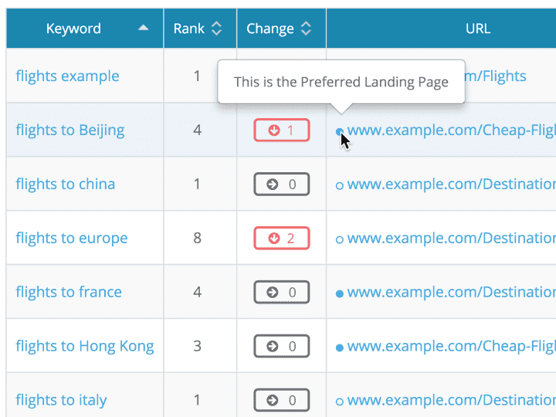Click the Keyword column header label
This screenshot has height=417, width=556.
point(73,29)
